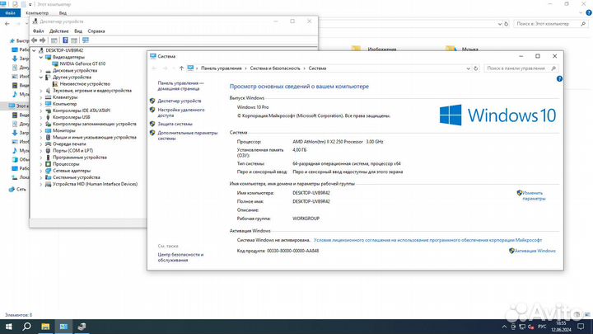Open notification center icon in taskbar

coord(581,327)
